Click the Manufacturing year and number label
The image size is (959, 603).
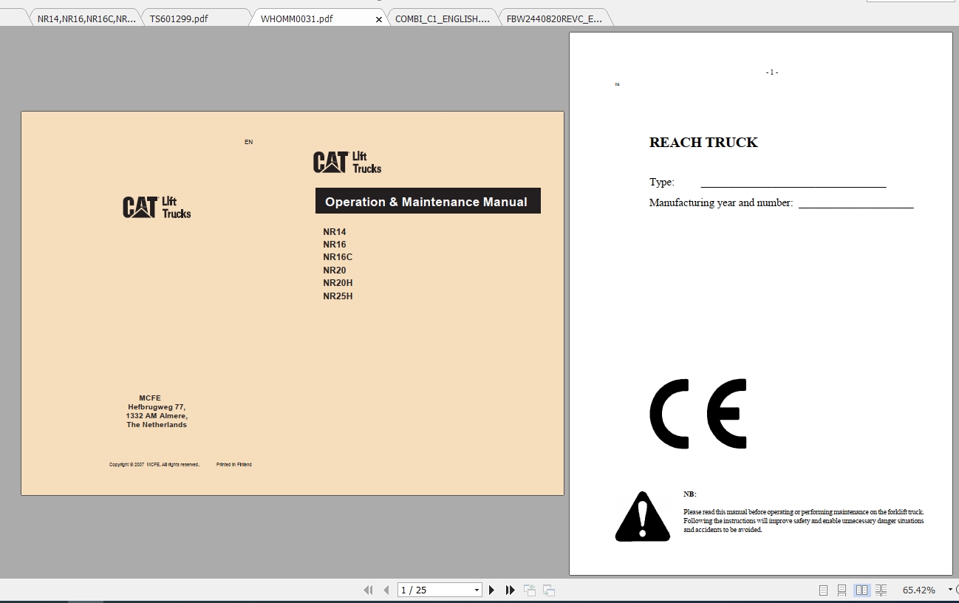(x=721, y=202)
